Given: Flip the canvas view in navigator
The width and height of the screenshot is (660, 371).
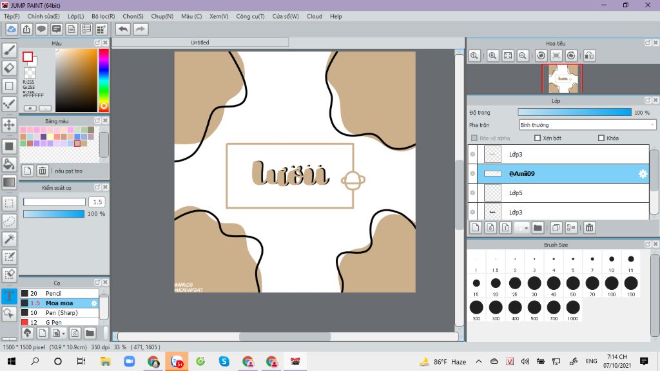Looking at the screenshot, I should coord(590,55).
